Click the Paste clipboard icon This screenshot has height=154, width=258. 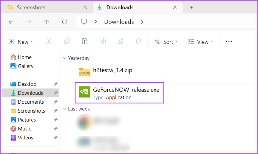point(85,41)
